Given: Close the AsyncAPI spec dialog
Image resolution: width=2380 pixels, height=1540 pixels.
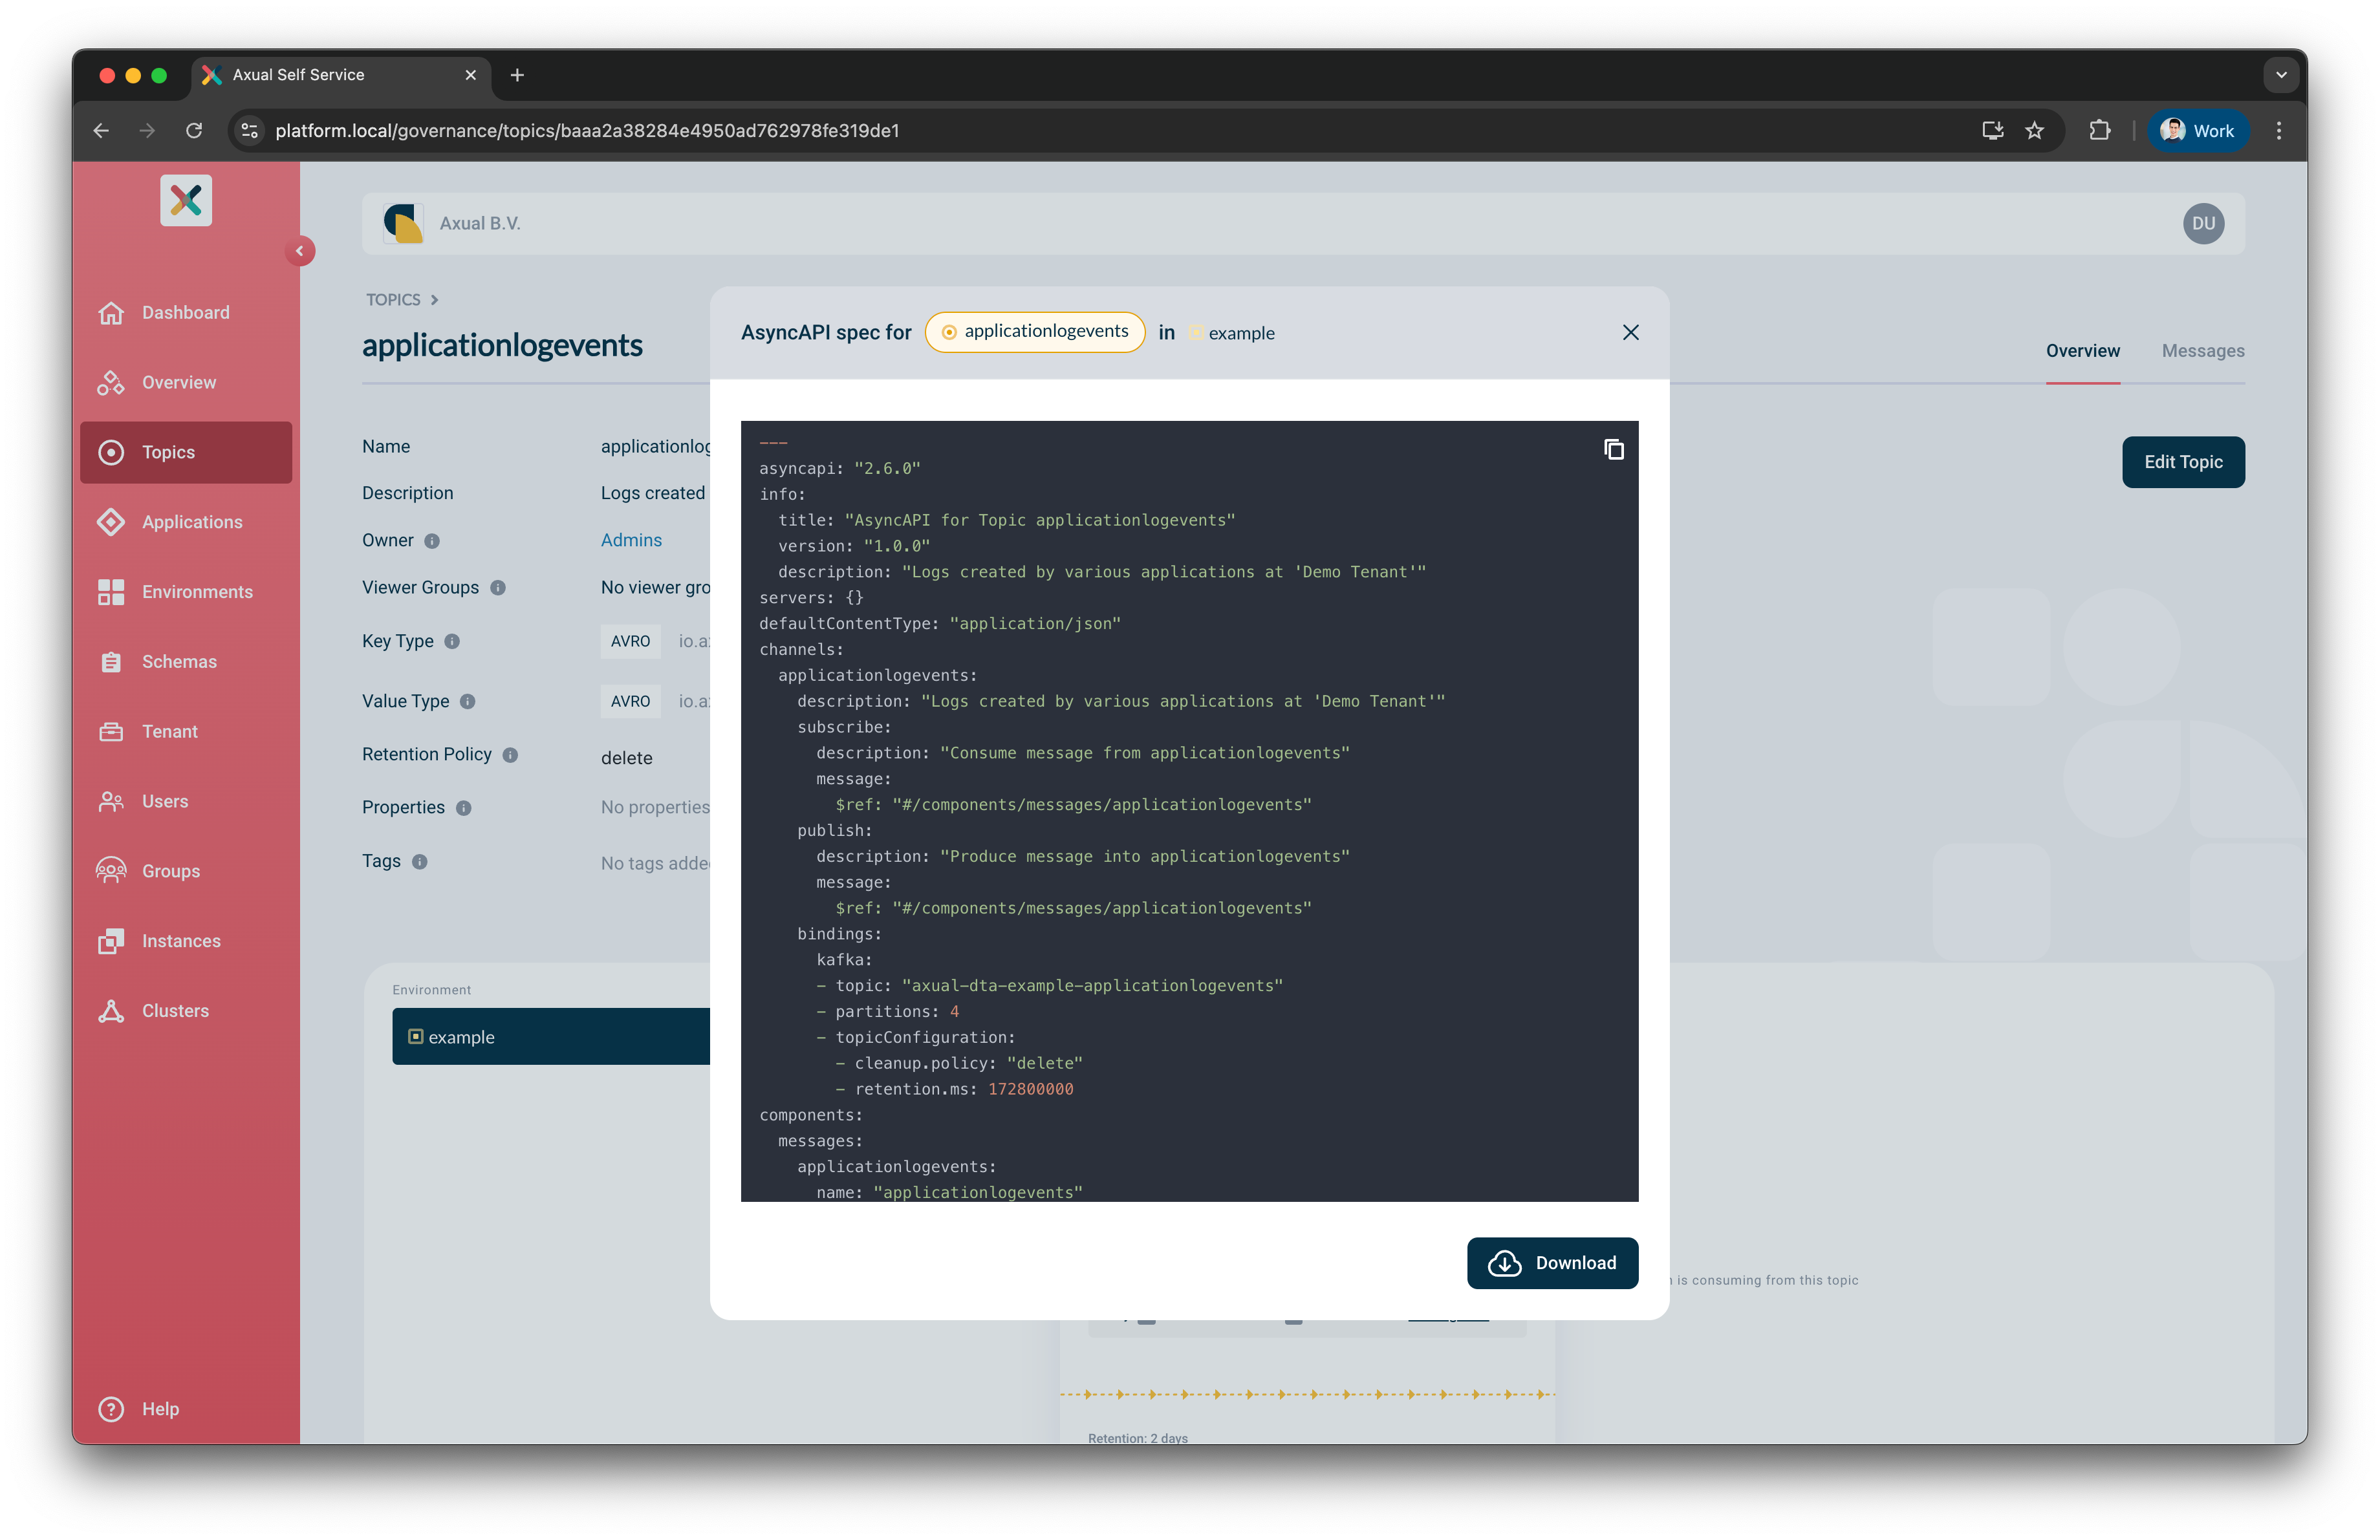Looking at the screenshot, I should (1630, 333).
